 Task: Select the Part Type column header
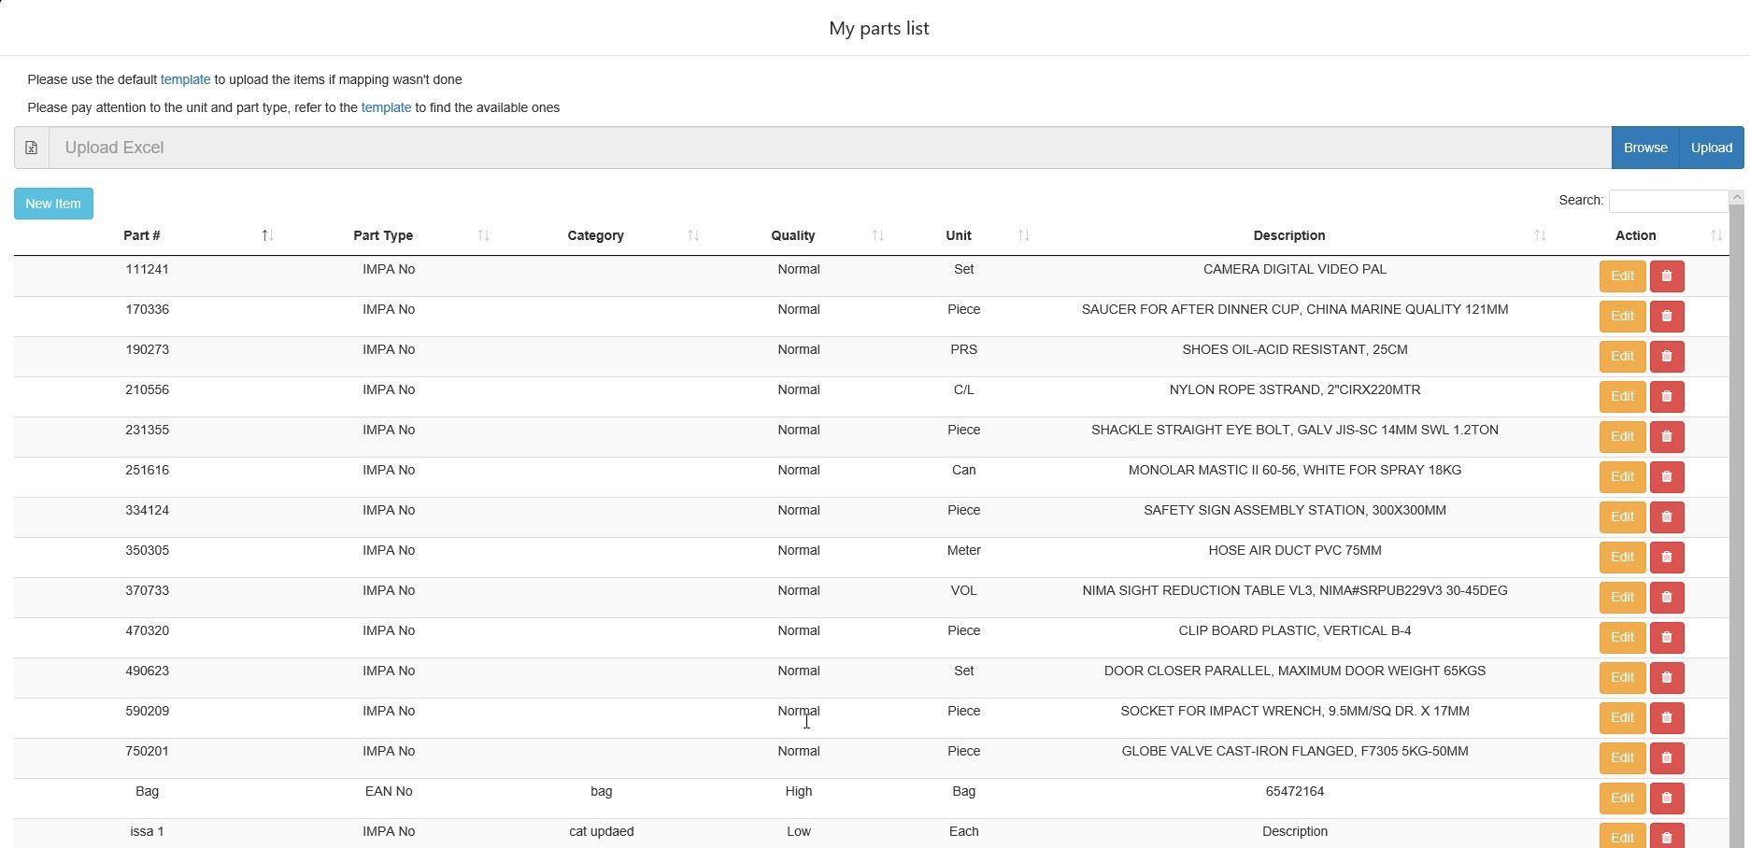[x=383, y=235]
